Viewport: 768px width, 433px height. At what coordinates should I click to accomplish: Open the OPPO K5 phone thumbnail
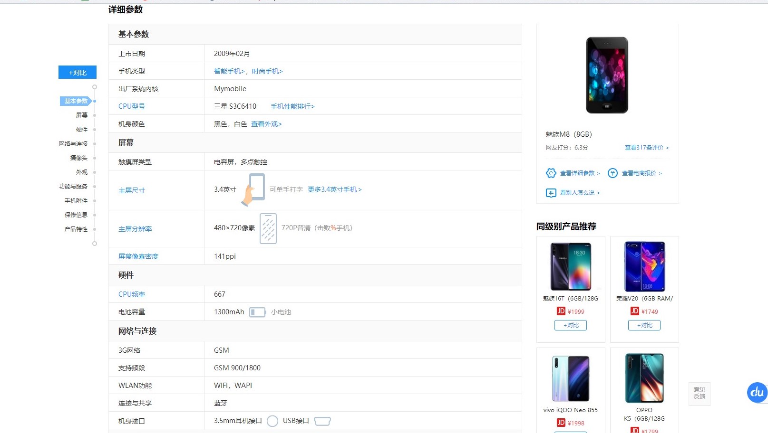coord(644,378)
